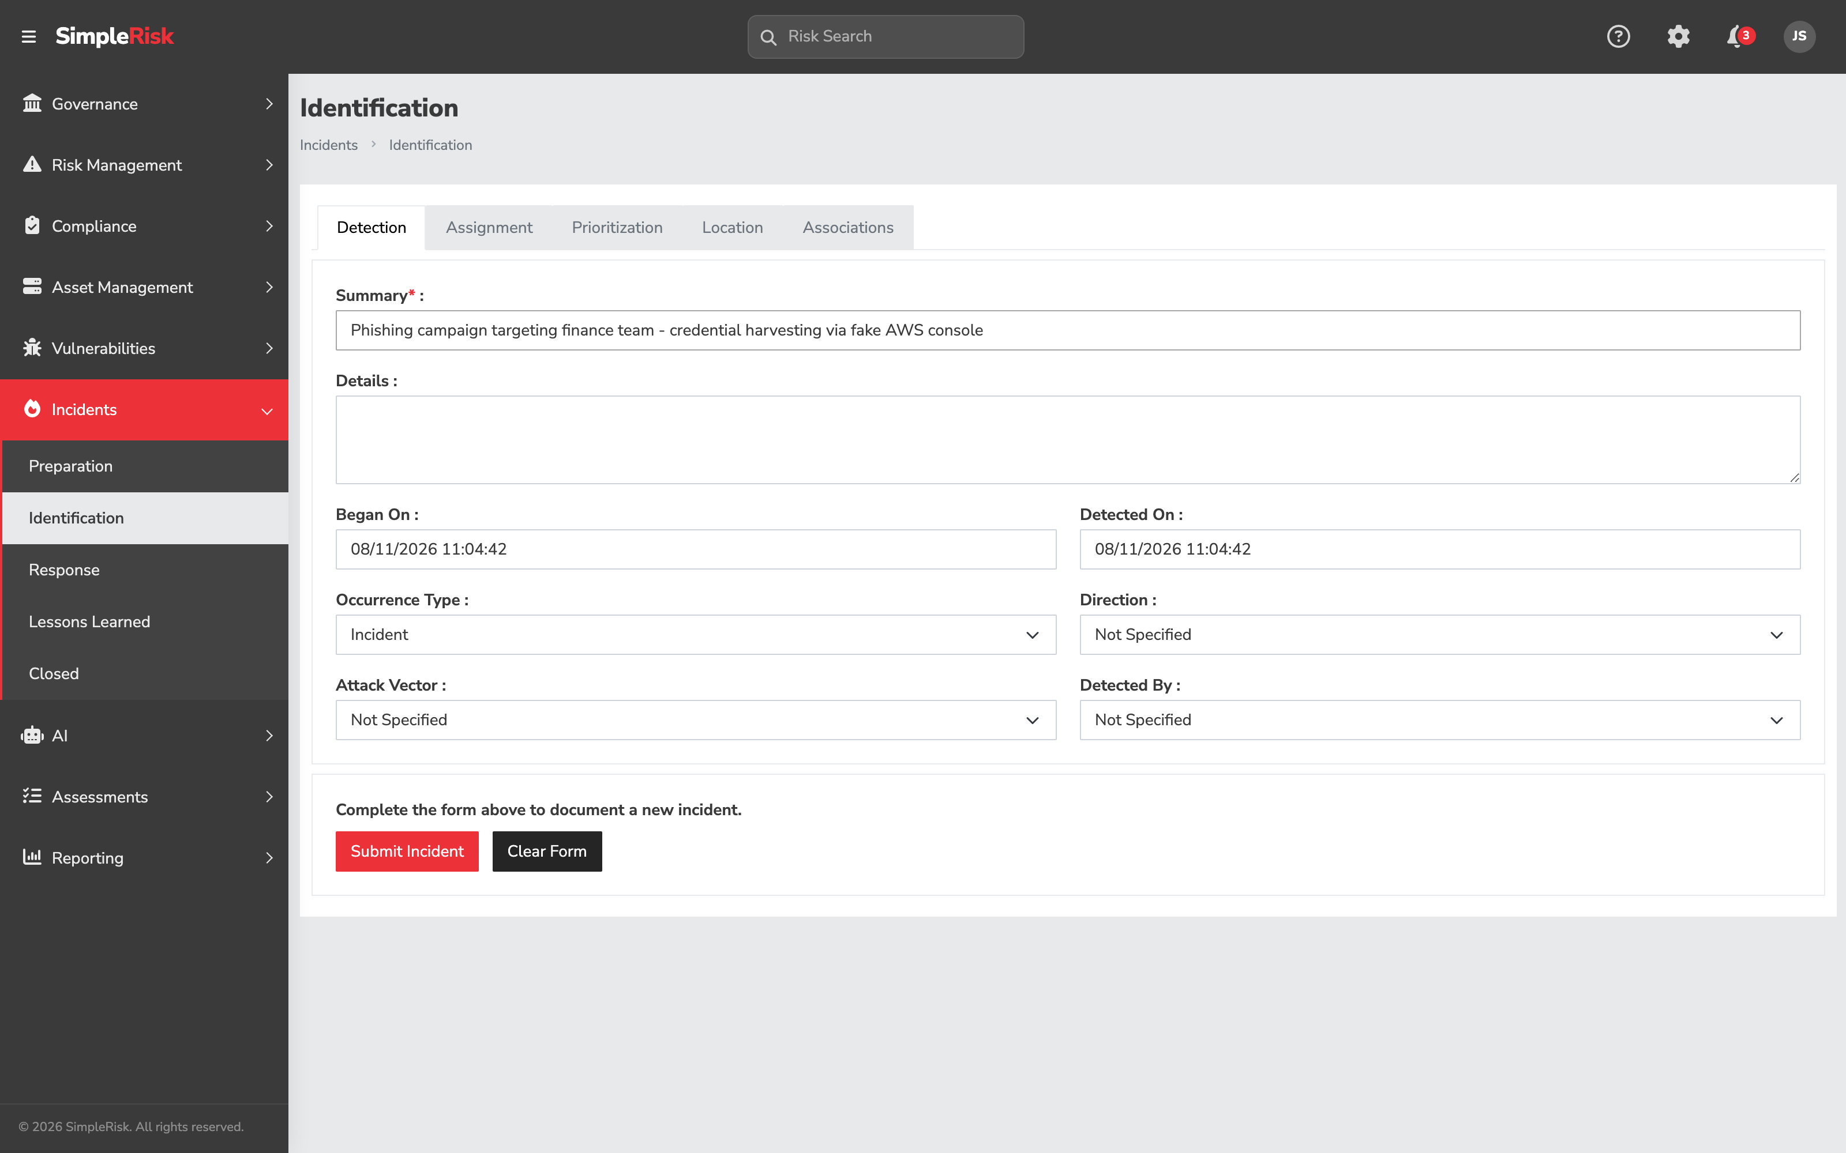Image resolution: width=1846 pixels, height=1153 pixels.
Task: Expand the Reporting chevron
Action: click(x=268, y=857)
